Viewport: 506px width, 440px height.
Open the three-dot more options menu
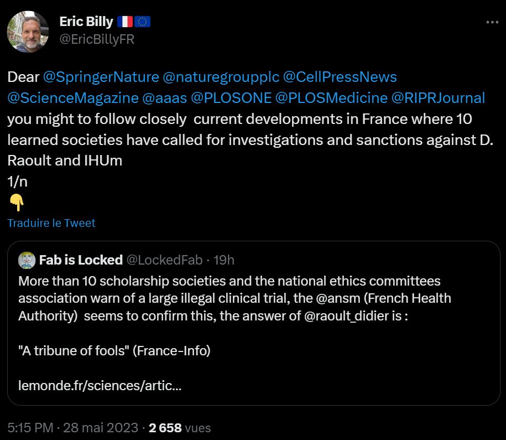492,23
